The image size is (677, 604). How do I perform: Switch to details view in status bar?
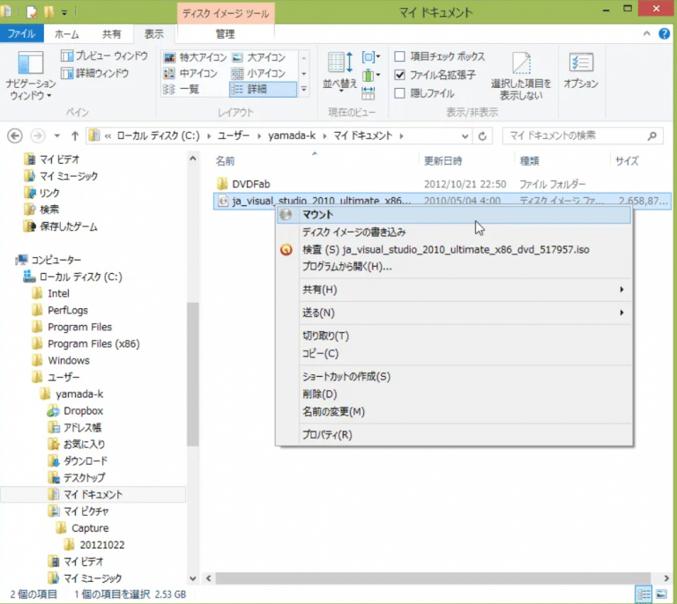644,595
